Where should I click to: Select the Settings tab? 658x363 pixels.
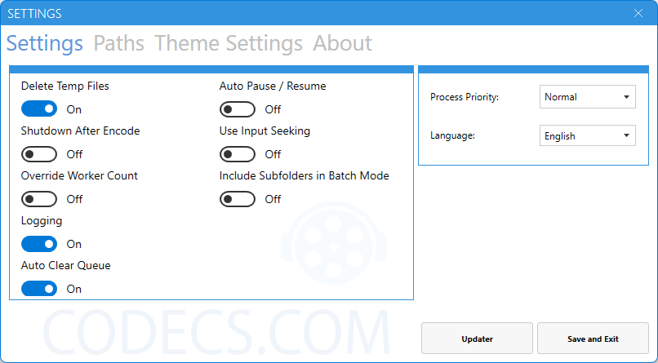point(44,43)
